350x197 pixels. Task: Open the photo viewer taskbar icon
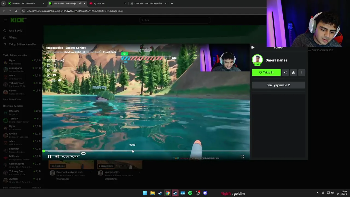[x=183, y=193]
